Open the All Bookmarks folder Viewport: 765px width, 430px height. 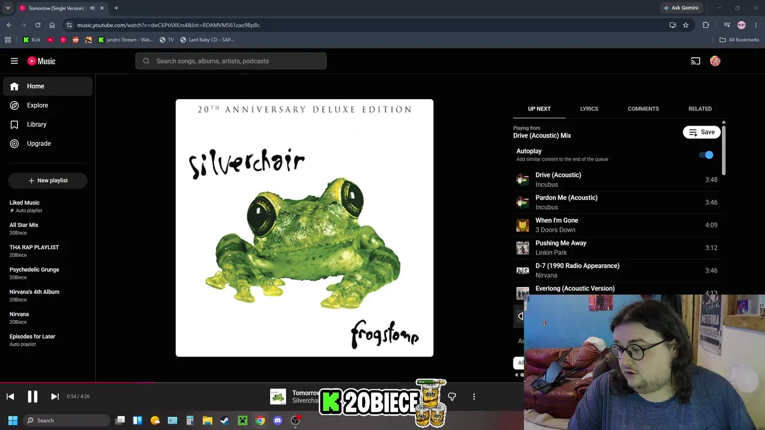(739, 40)
